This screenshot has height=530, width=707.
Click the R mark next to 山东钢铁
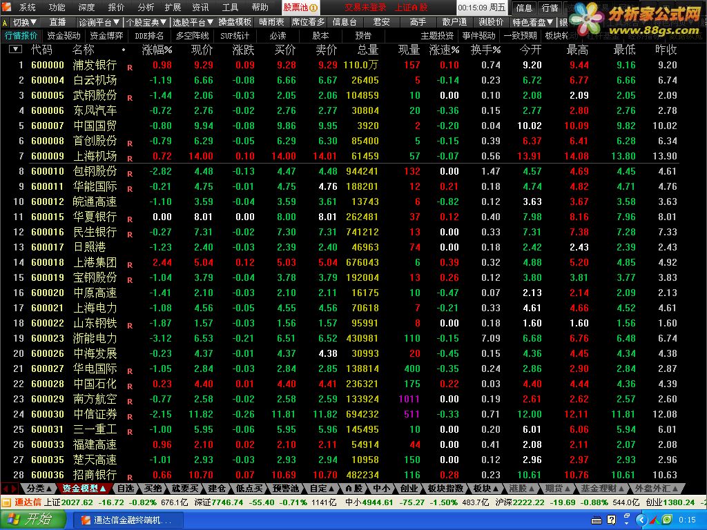click(130, 326)
